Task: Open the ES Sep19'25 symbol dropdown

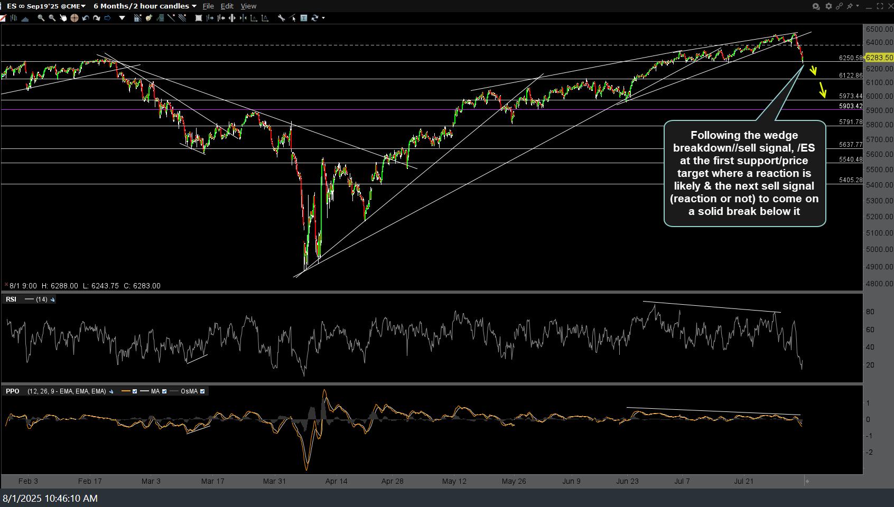Action: coord(83,6)
